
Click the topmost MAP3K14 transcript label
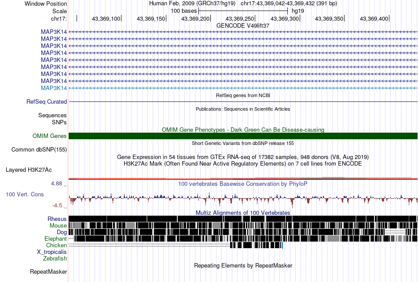coord(54,32)
